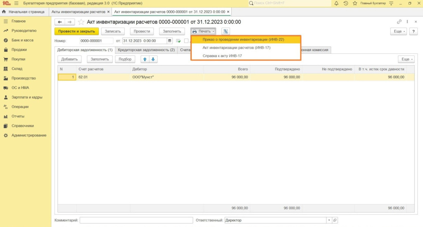Click the posting status icon beside date
This screenshot has height=227, width=423.
[178, 41]
